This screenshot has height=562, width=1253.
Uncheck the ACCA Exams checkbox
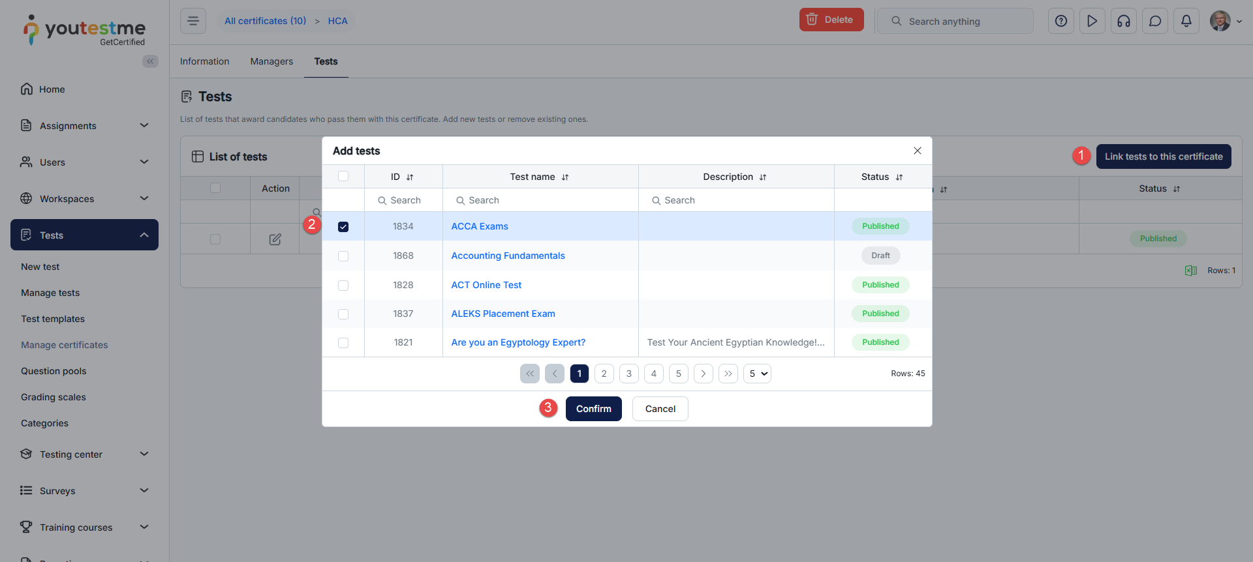343,227
